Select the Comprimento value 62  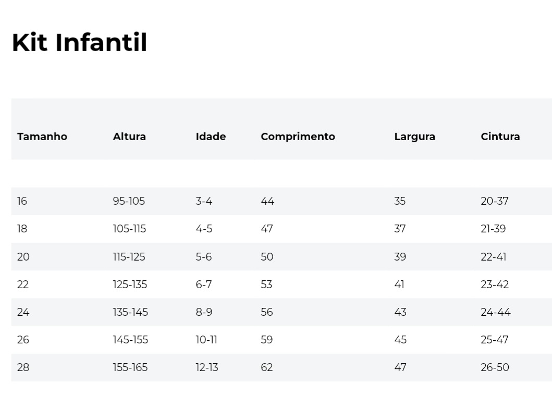click(267, 367)
